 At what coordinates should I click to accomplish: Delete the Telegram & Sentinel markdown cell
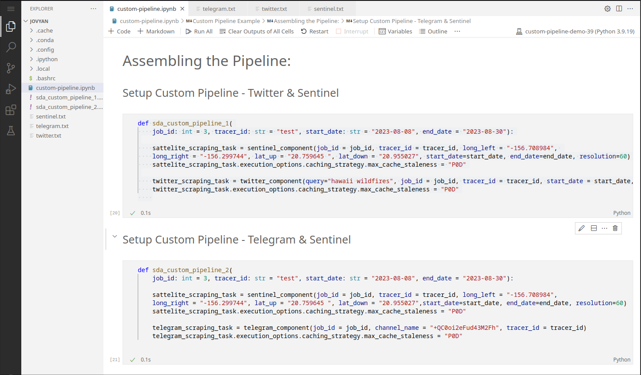tap(615, 228)
